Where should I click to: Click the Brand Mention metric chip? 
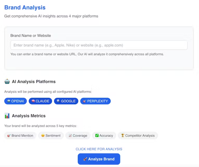[20, 136]
